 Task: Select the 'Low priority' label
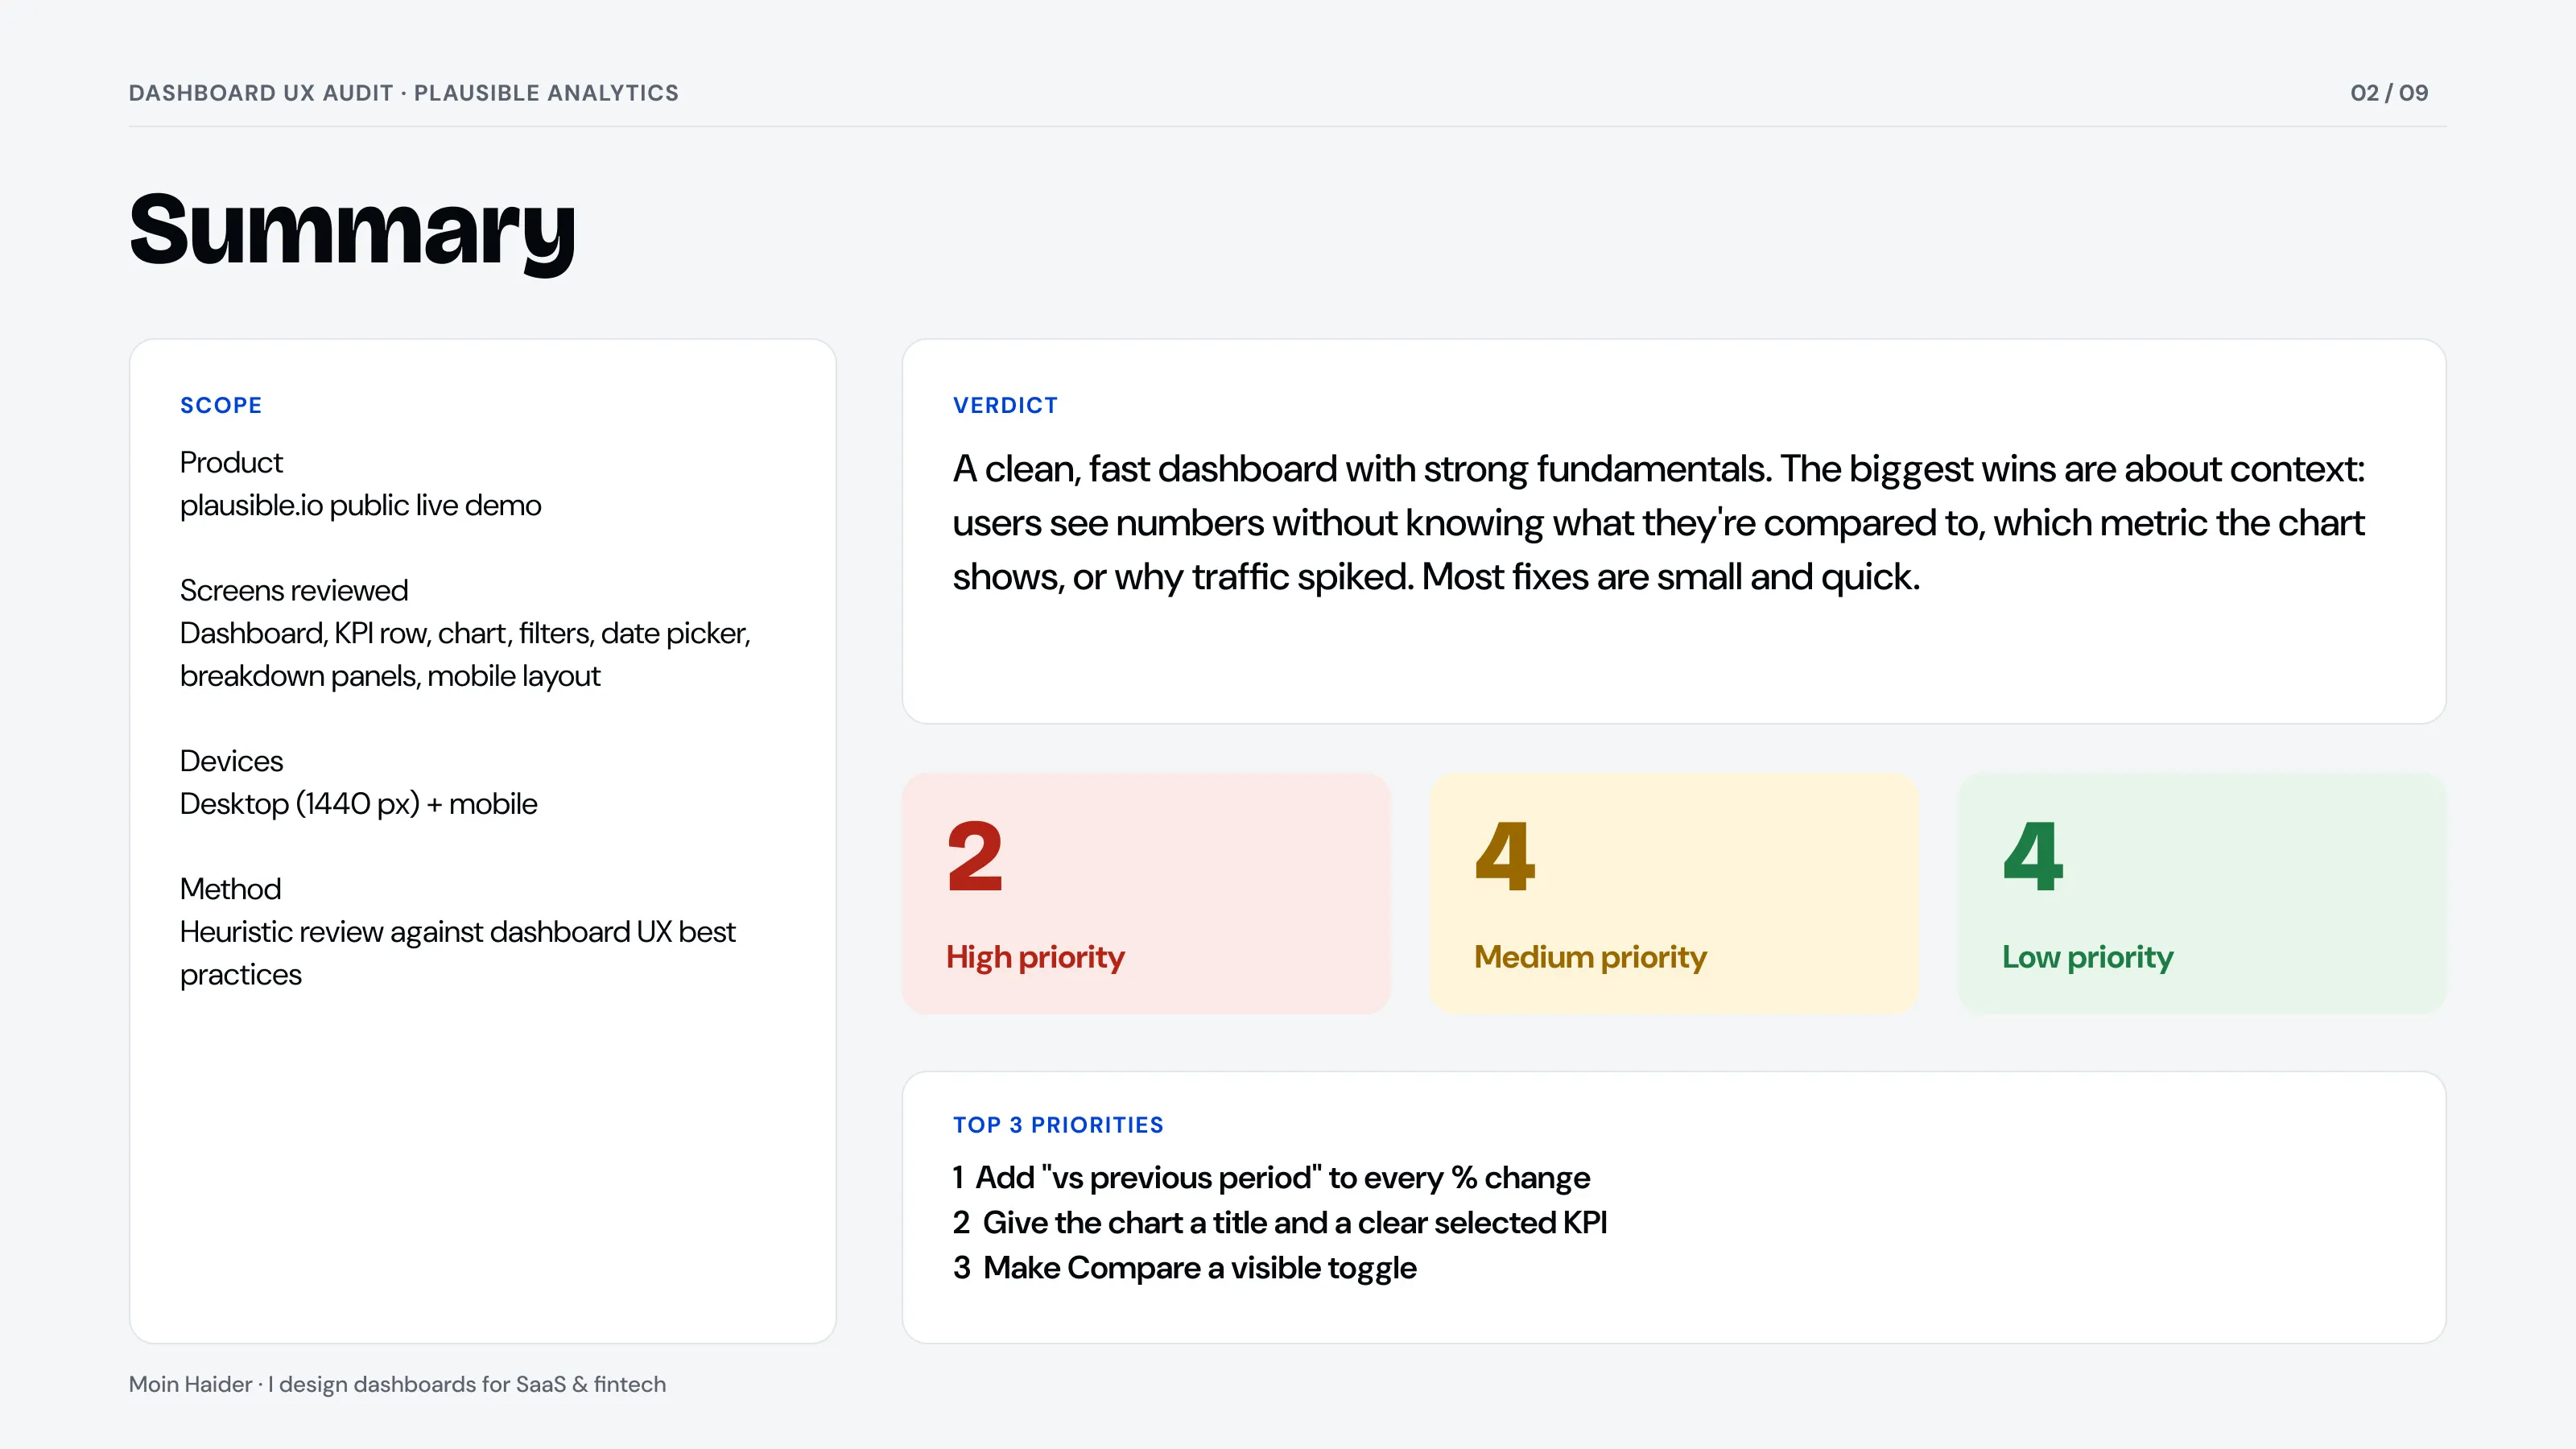(x=2087, y=957)
